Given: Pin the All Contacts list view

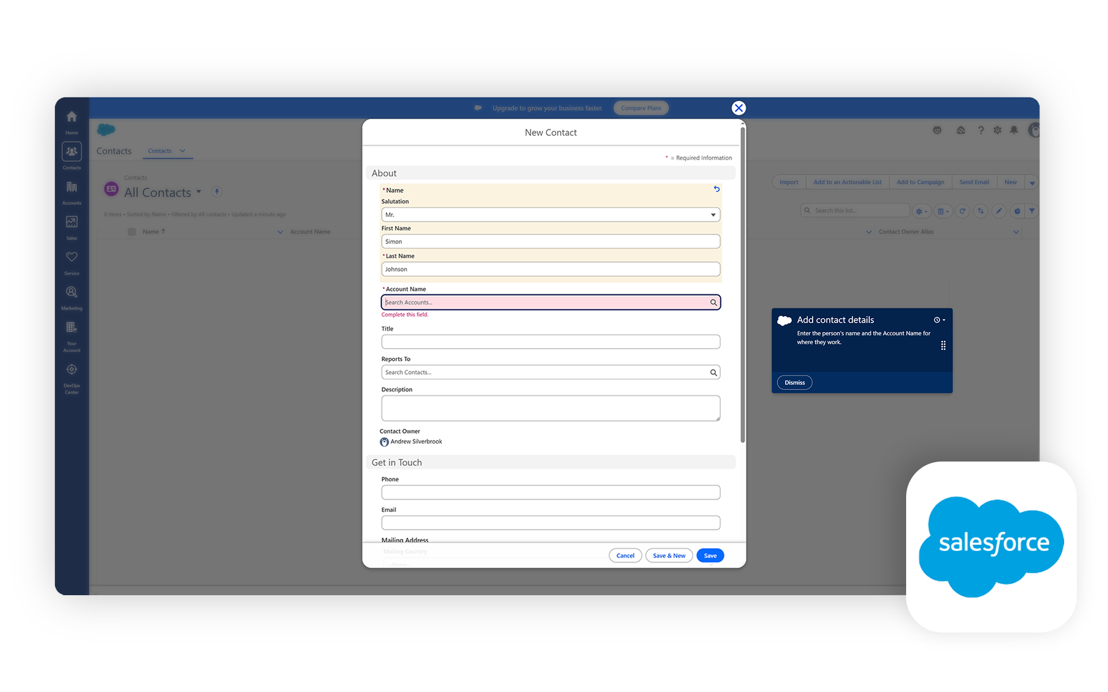Looking at the screenshot, I should click(x=217, y=192).
